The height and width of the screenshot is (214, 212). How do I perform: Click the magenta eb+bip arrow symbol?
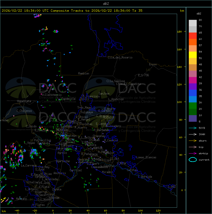pos(193,154)
